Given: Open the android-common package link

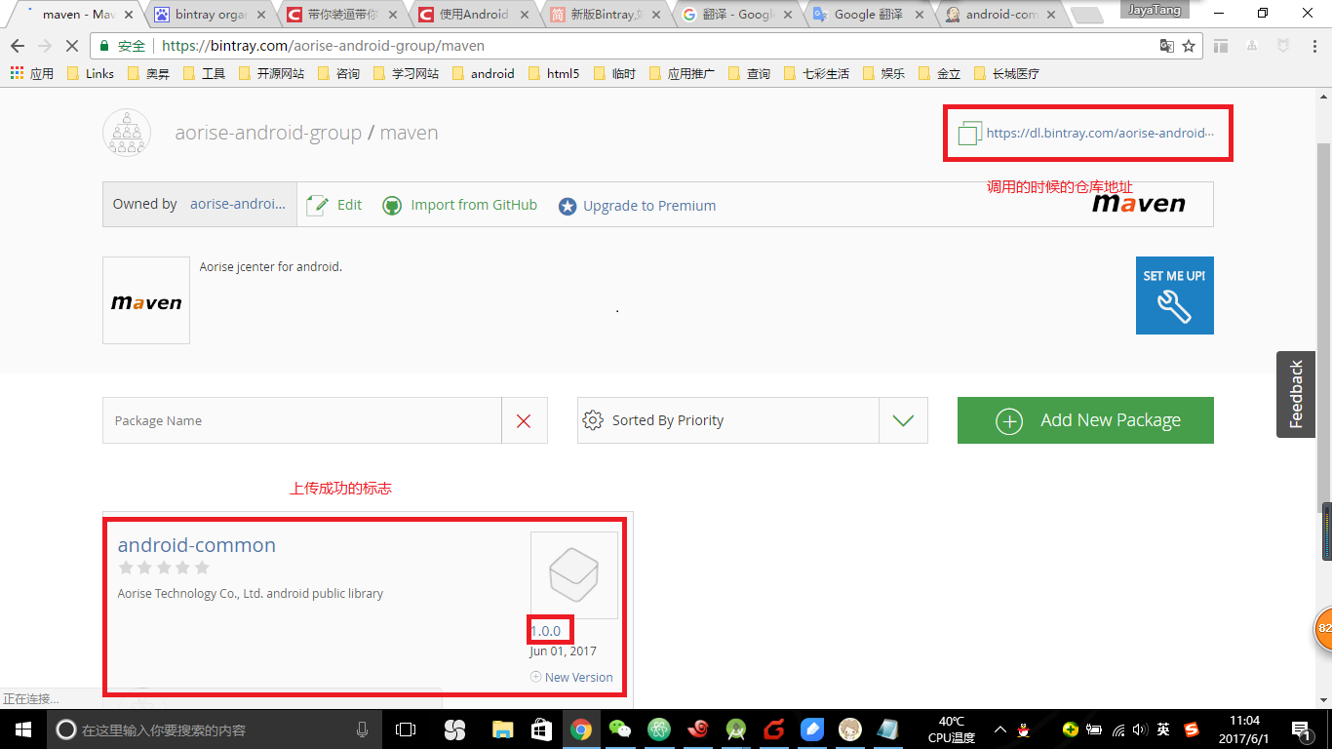Looking at the screenshot, I should click(x=197, y=545).
